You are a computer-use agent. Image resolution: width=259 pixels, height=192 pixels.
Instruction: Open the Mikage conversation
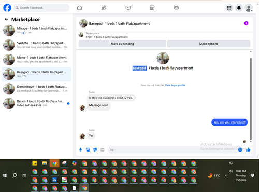tap(36, 31)
